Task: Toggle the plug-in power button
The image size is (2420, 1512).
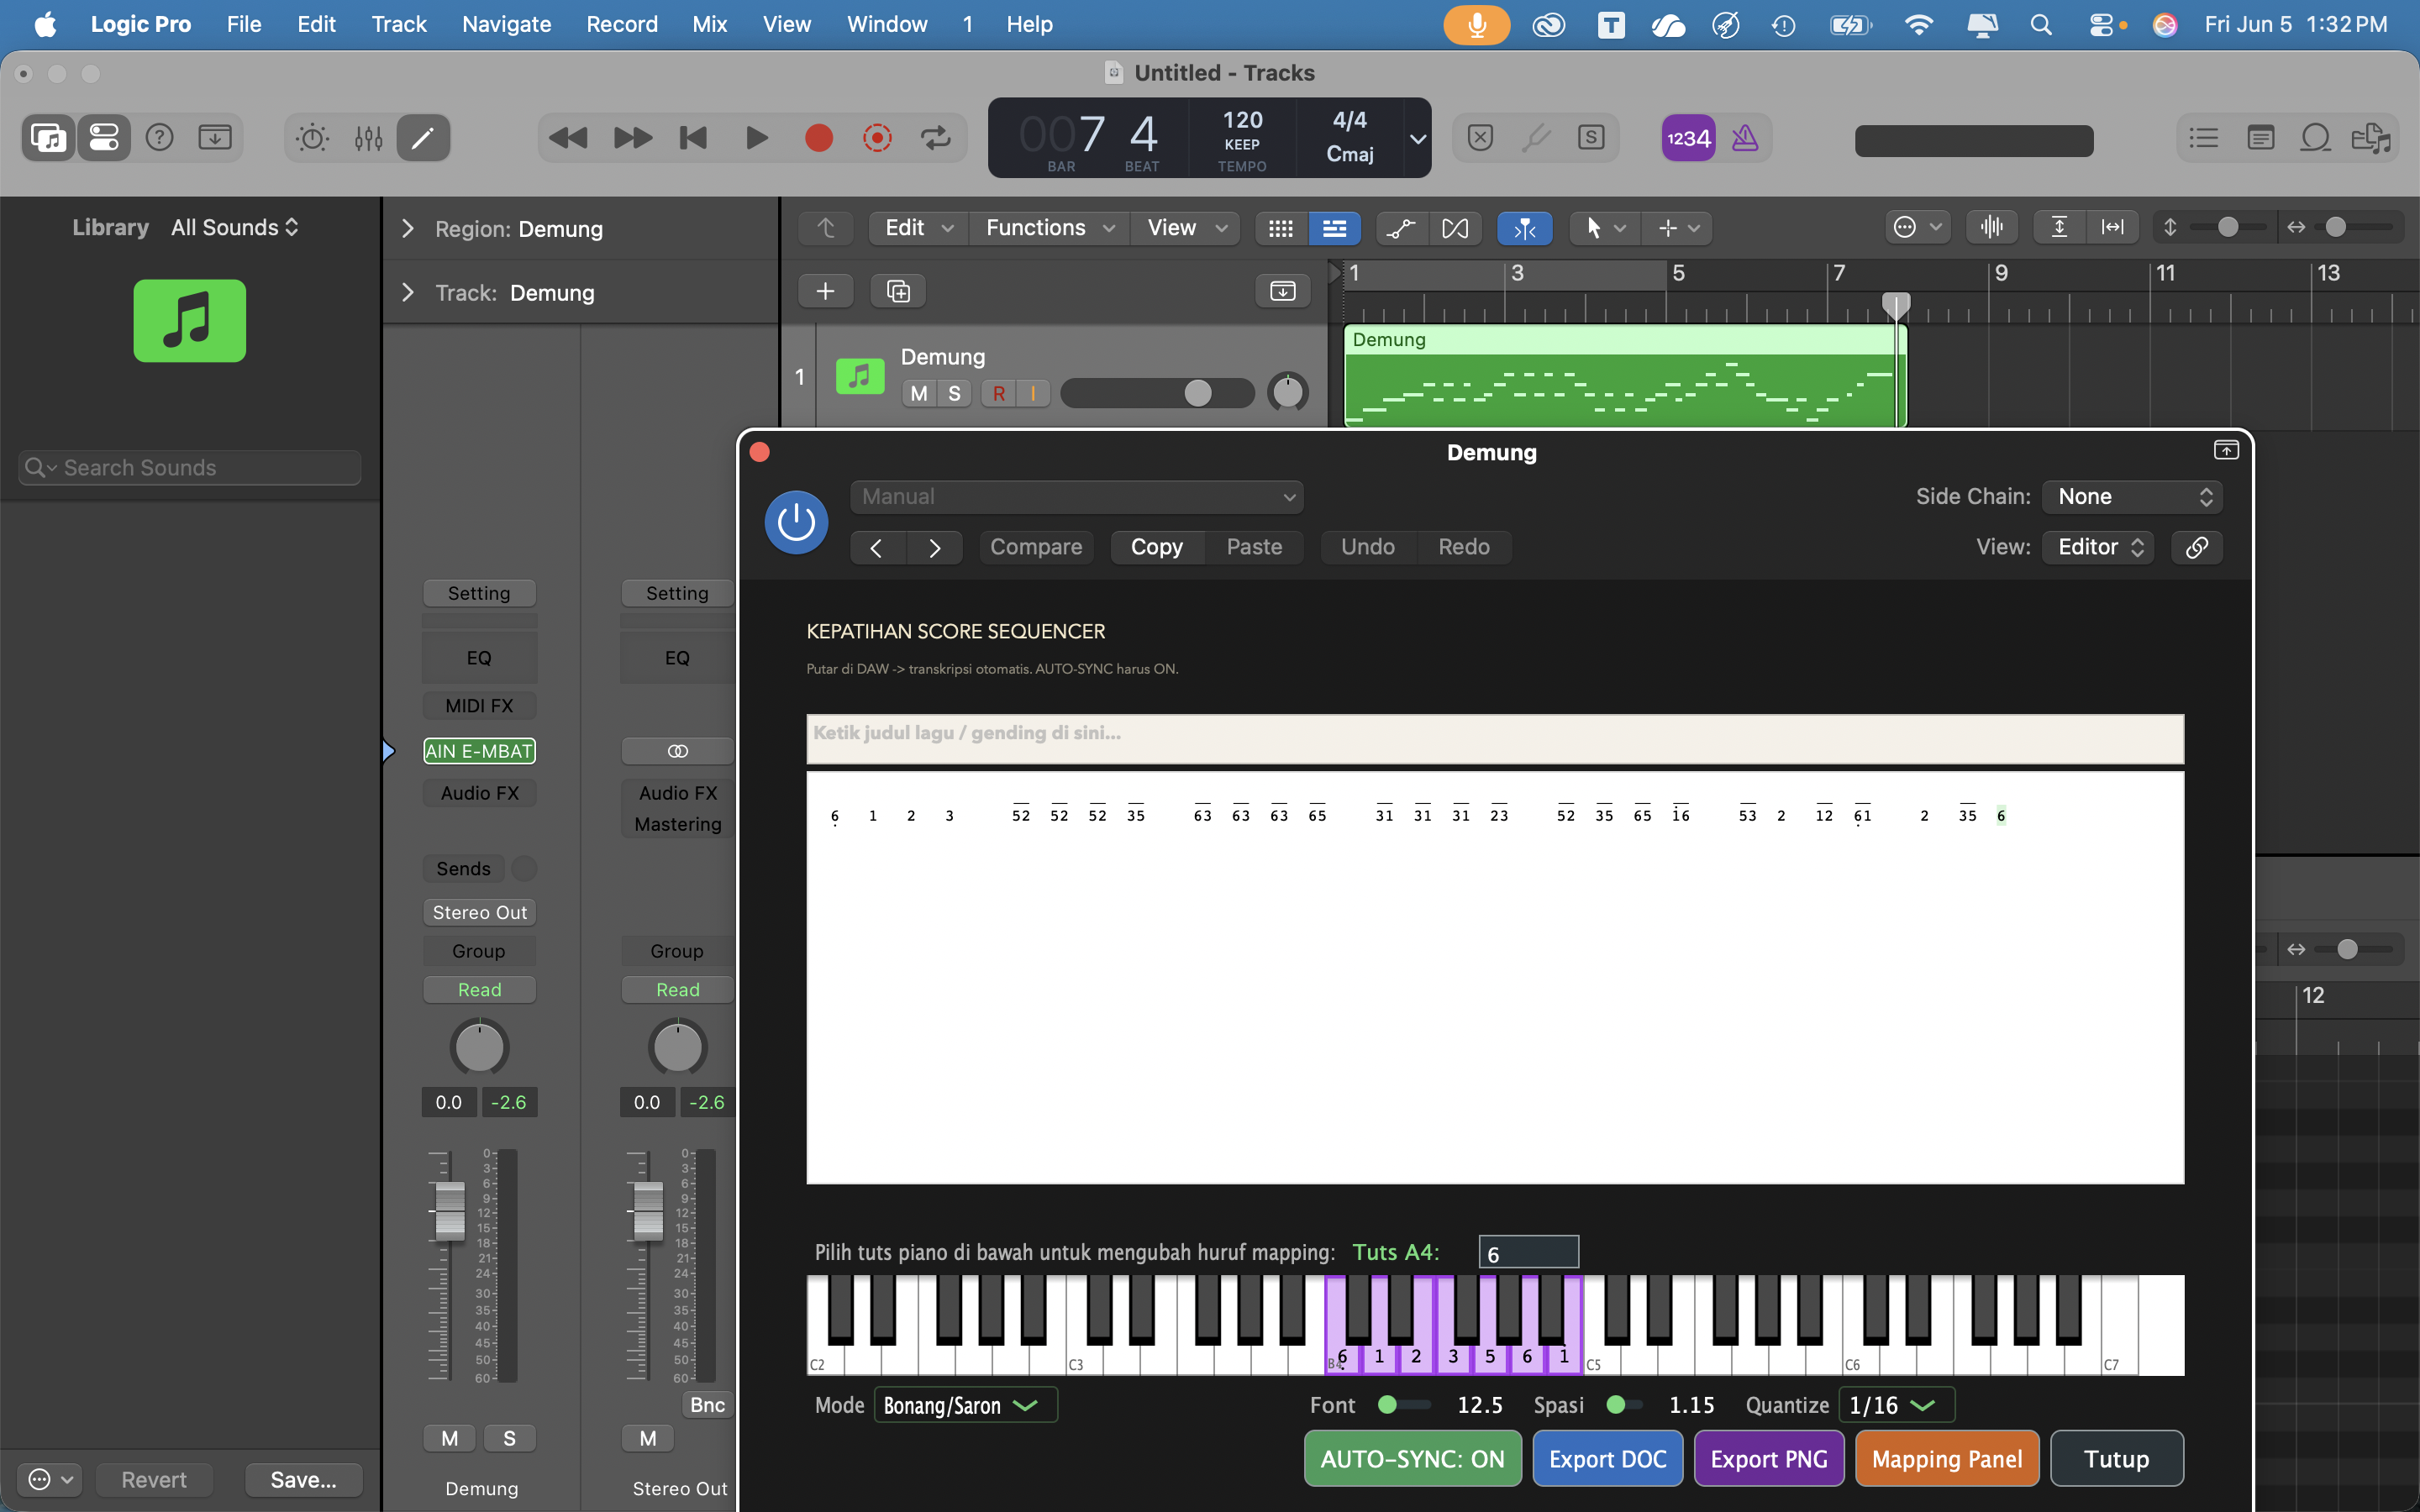Action: tap(796, 522)
